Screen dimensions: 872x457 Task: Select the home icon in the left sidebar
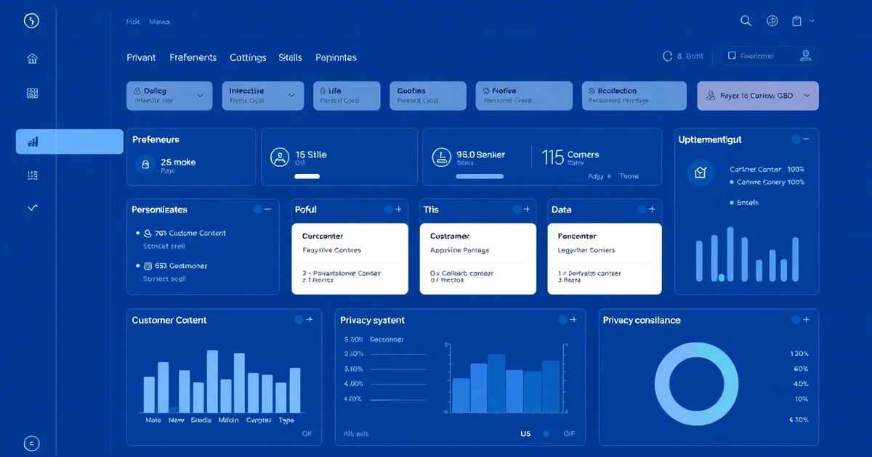pos(32,58)
